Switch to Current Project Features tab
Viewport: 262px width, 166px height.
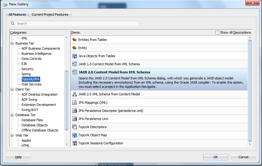(x=50, y=14)
